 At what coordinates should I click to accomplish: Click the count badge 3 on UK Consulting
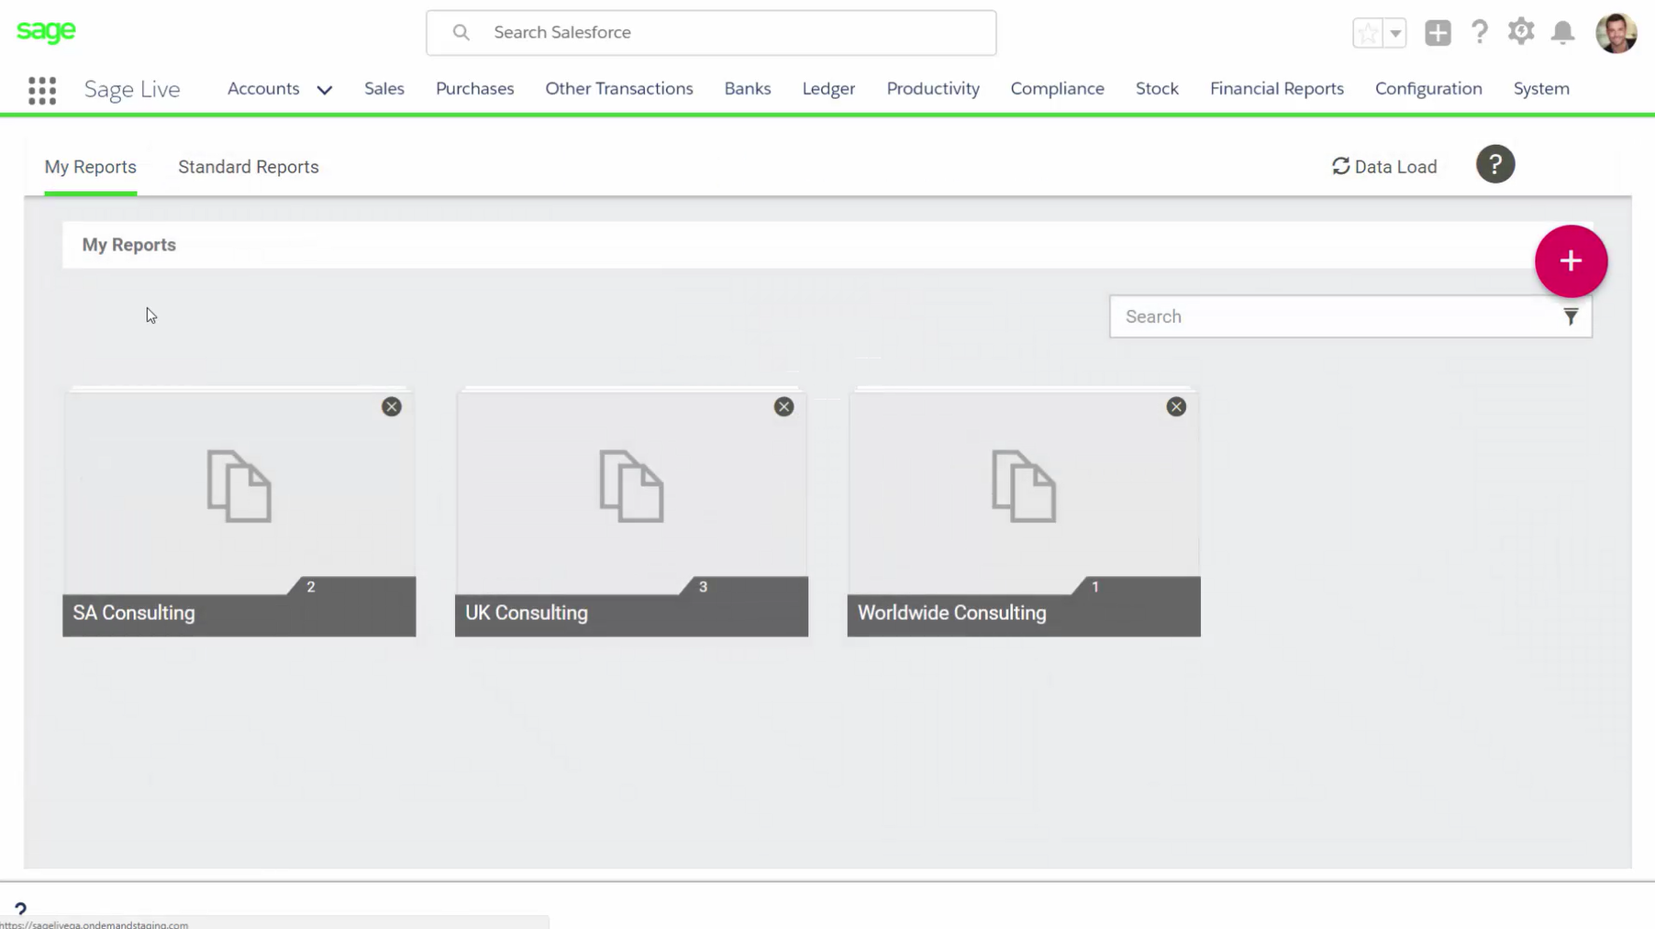tap(703, 587)
